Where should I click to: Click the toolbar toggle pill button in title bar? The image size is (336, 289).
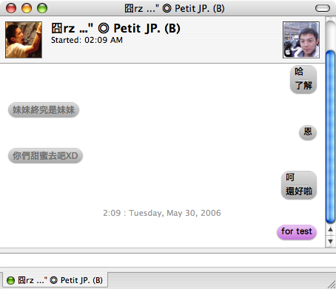(x=323, y=8)
